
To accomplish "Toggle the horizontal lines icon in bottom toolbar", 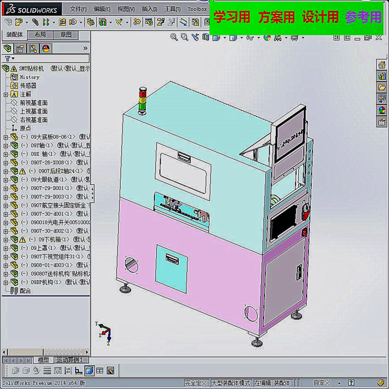I will tap(47, 371).
